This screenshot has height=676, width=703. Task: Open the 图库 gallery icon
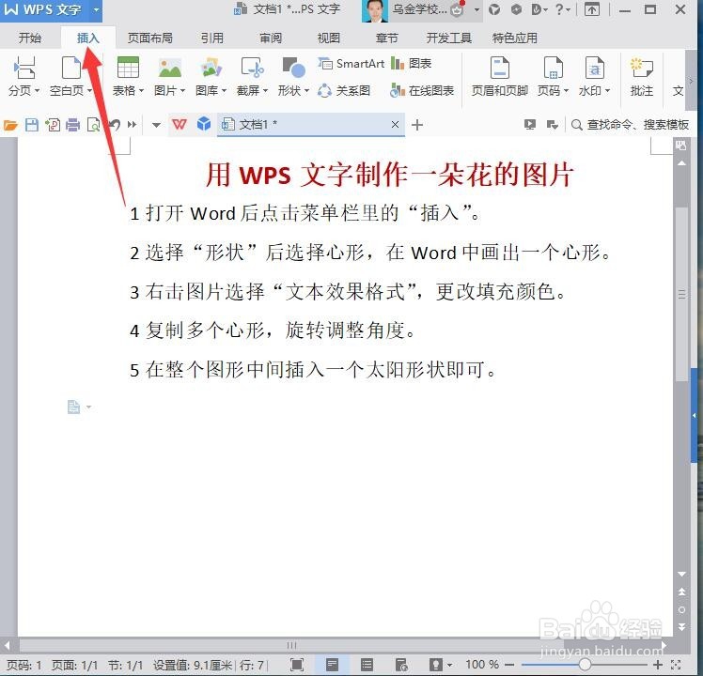point(211,68)
